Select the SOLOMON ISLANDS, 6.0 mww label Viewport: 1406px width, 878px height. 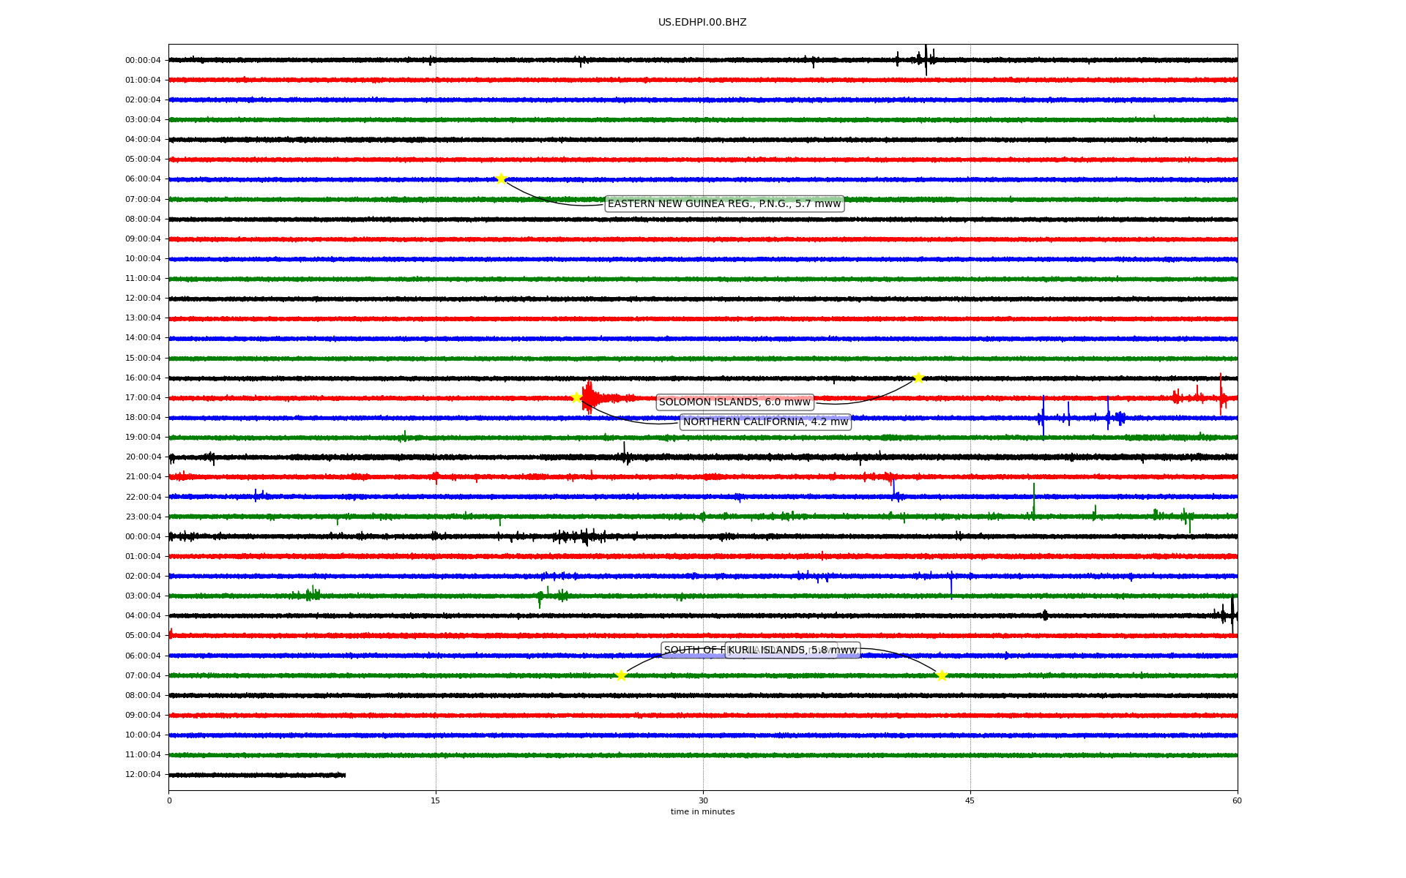point(734,402)
